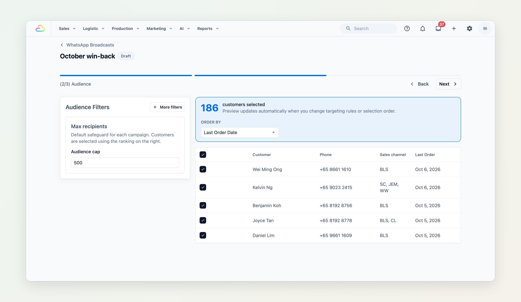Click the first step progress bar segment
This screenshot has height=302, width=521.
point(126,75)
